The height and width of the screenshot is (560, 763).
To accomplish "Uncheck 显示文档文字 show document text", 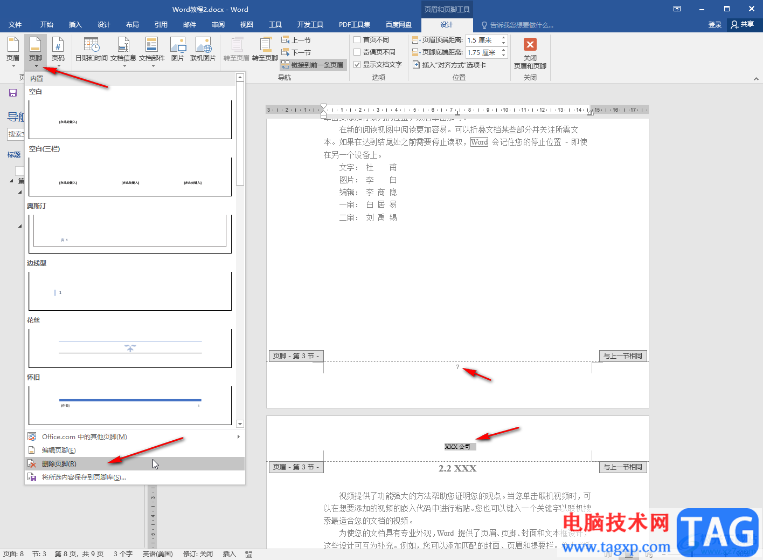I will pyautogui.click(x=357, y=64).
